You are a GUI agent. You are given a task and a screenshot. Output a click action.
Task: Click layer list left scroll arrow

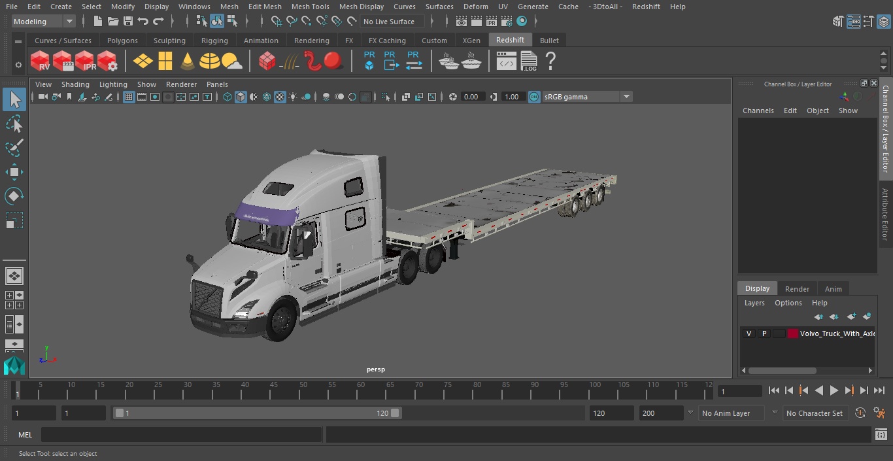click(x=744, y=370)
